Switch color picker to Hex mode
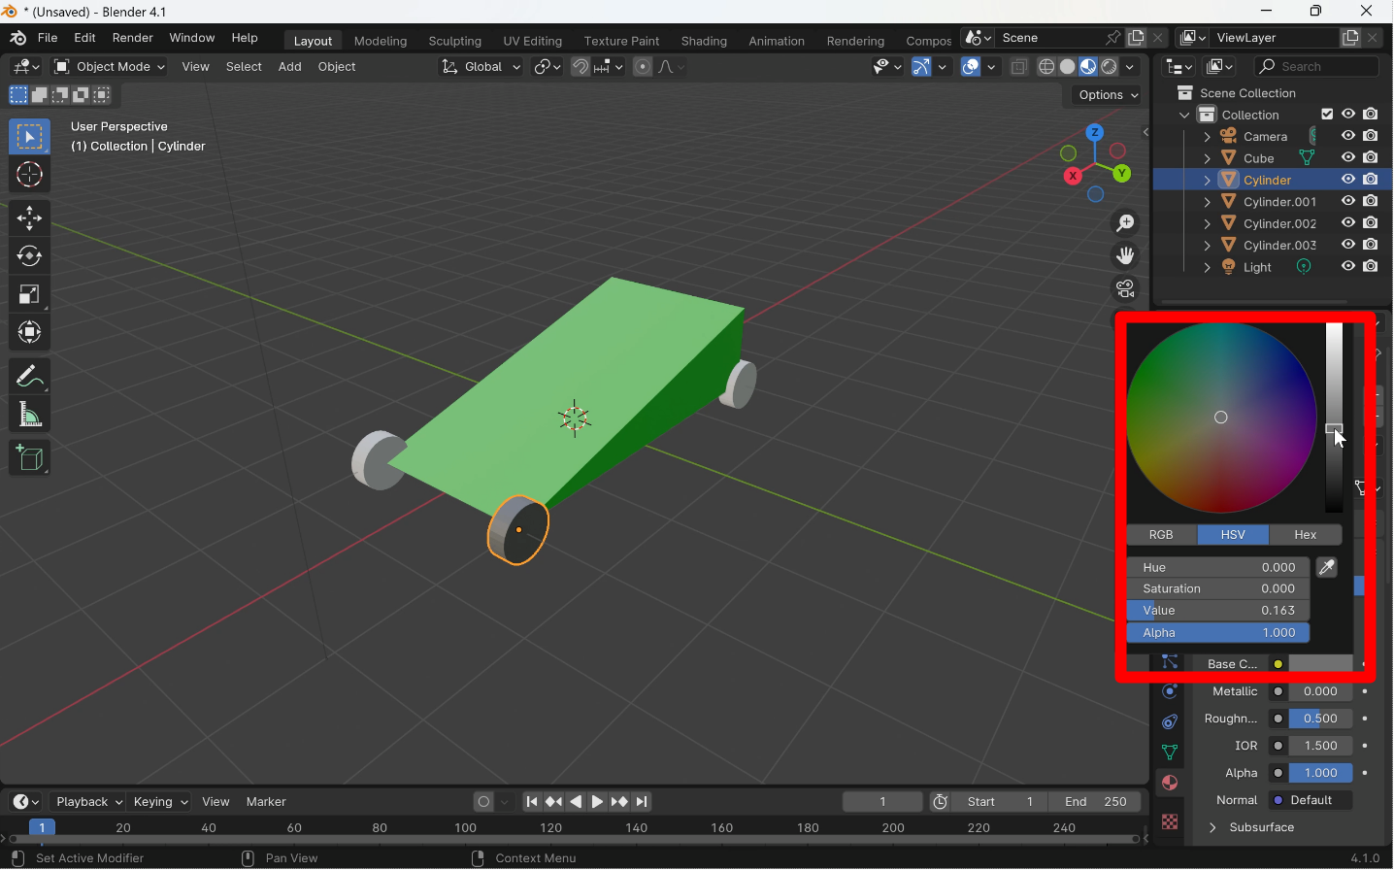 pyautogui.click(x=1306, y=535)
